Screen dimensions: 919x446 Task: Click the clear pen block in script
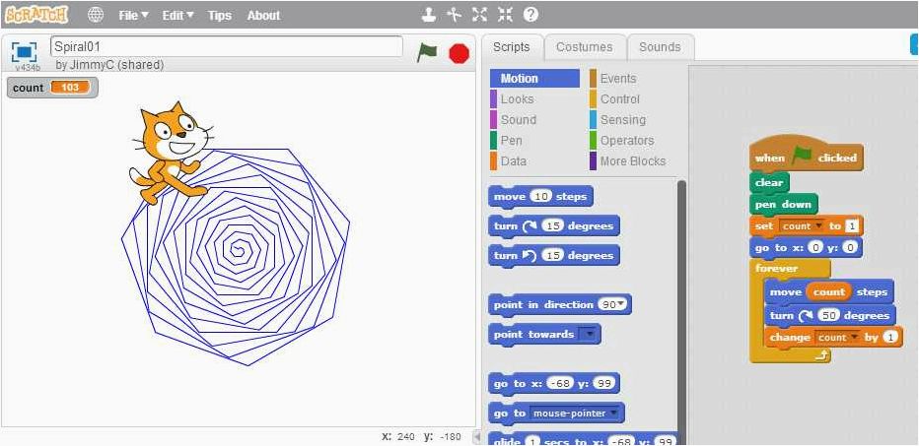pyautogui.click(x=769, y=182)
